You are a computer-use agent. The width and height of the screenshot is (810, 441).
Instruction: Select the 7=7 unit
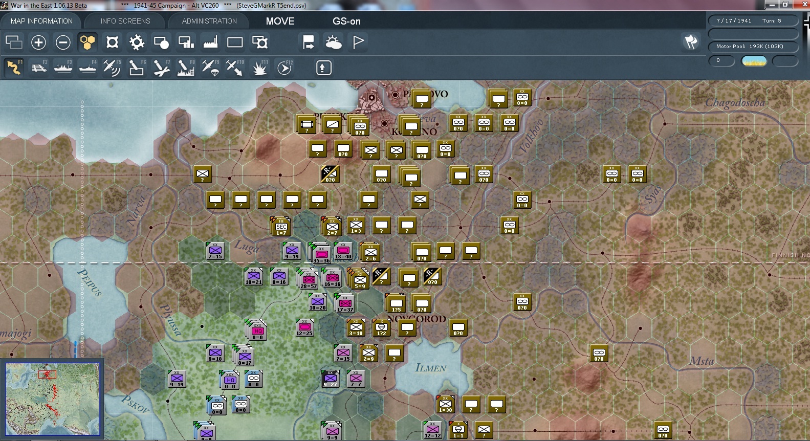pos(356,379)
